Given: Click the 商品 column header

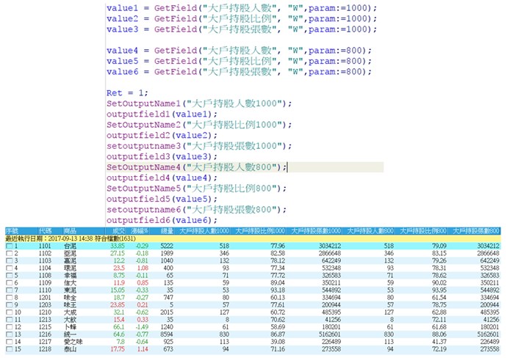Looking at the screenshot, I should pyautogui.click(x=70, y=231).
